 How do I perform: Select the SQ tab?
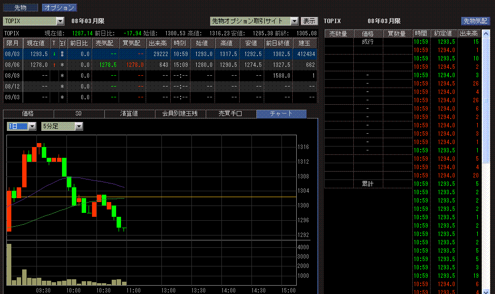point(79,114)
